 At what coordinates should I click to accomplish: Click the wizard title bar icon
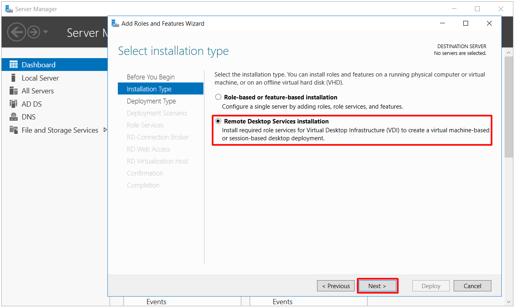(x=115, y=23)
